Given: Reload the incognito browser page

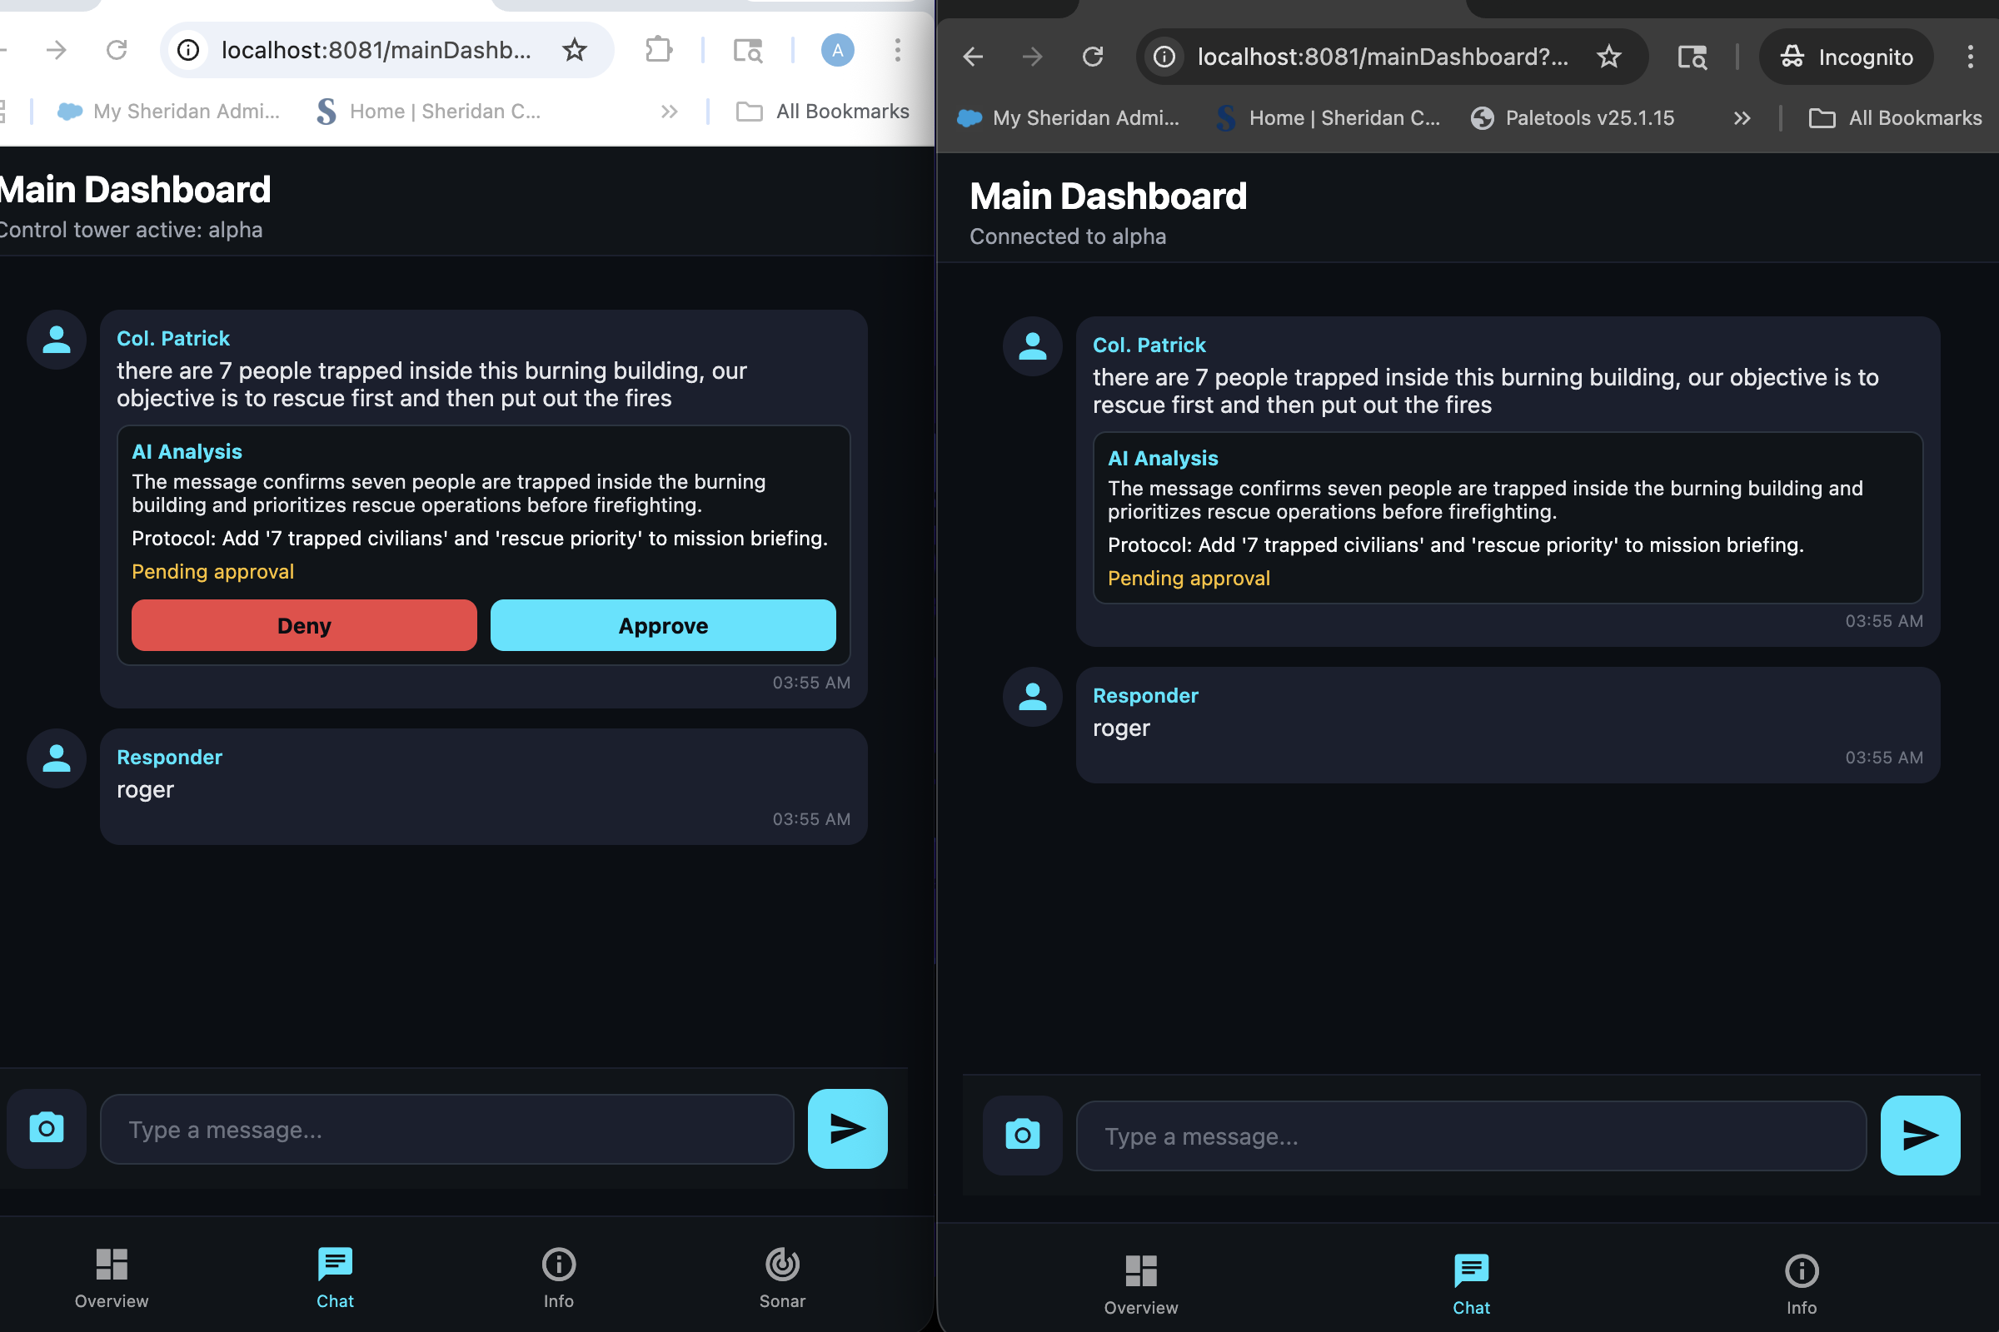Looking at the screenshot, I should point(1093,57).
